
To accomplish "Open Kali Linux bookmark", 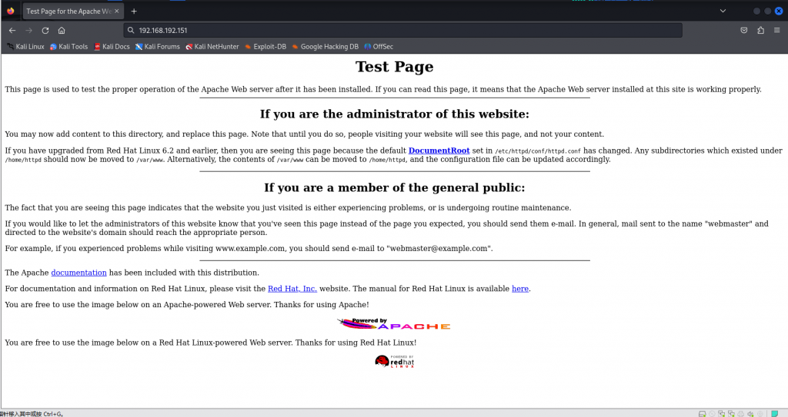I will (25, 47).
